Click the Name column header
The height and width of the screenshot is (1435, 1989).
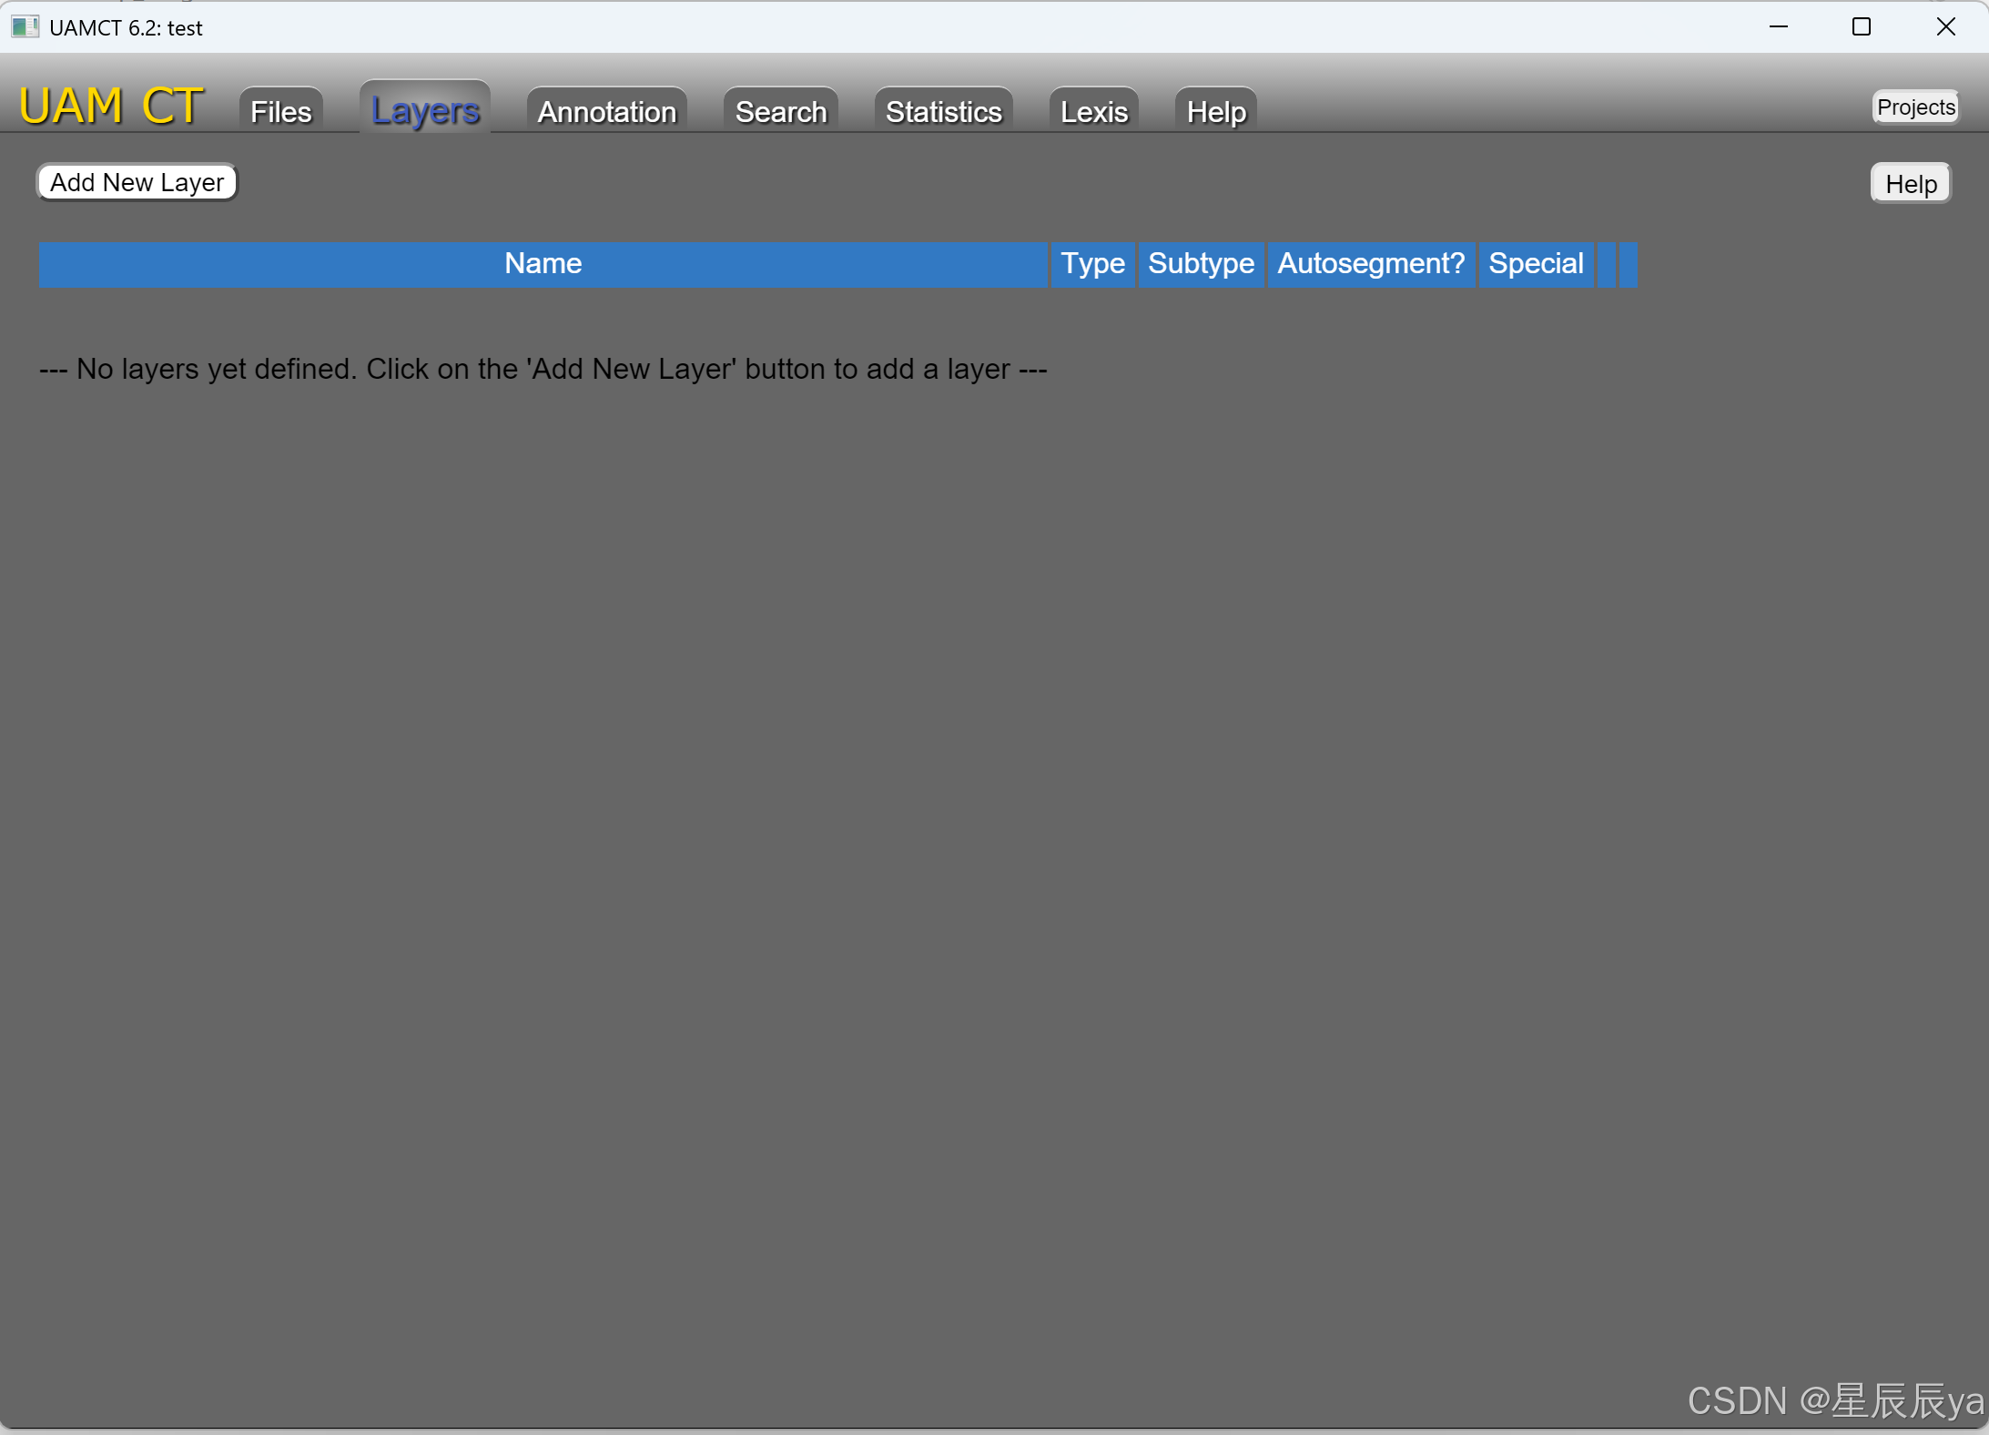coord(542,263)
